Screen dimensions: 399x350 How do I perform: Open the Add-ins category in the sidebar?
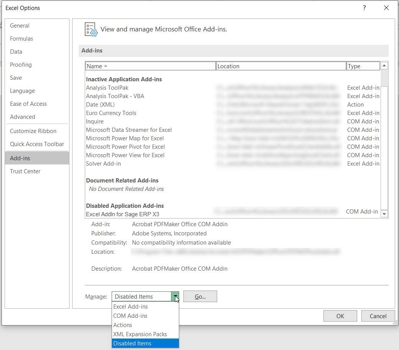click(x=20, y=158)
